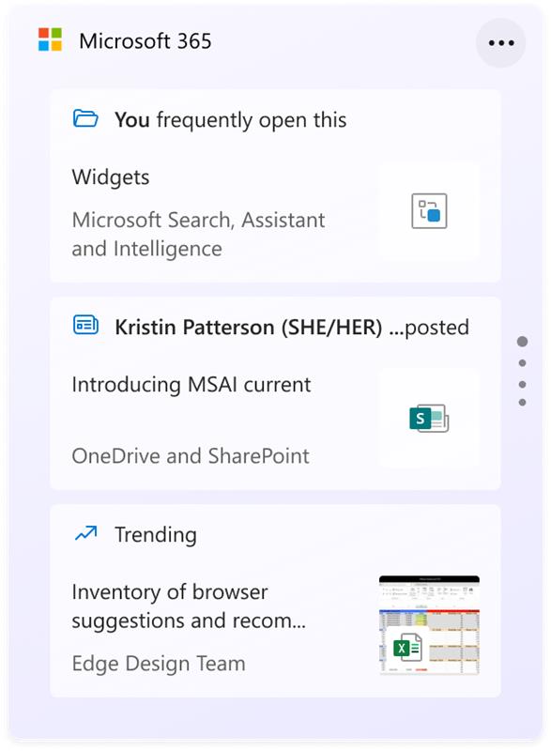Screen dimensions: 551x751
Task: Click the Edge Design Team label
Action: coord(159,664)
